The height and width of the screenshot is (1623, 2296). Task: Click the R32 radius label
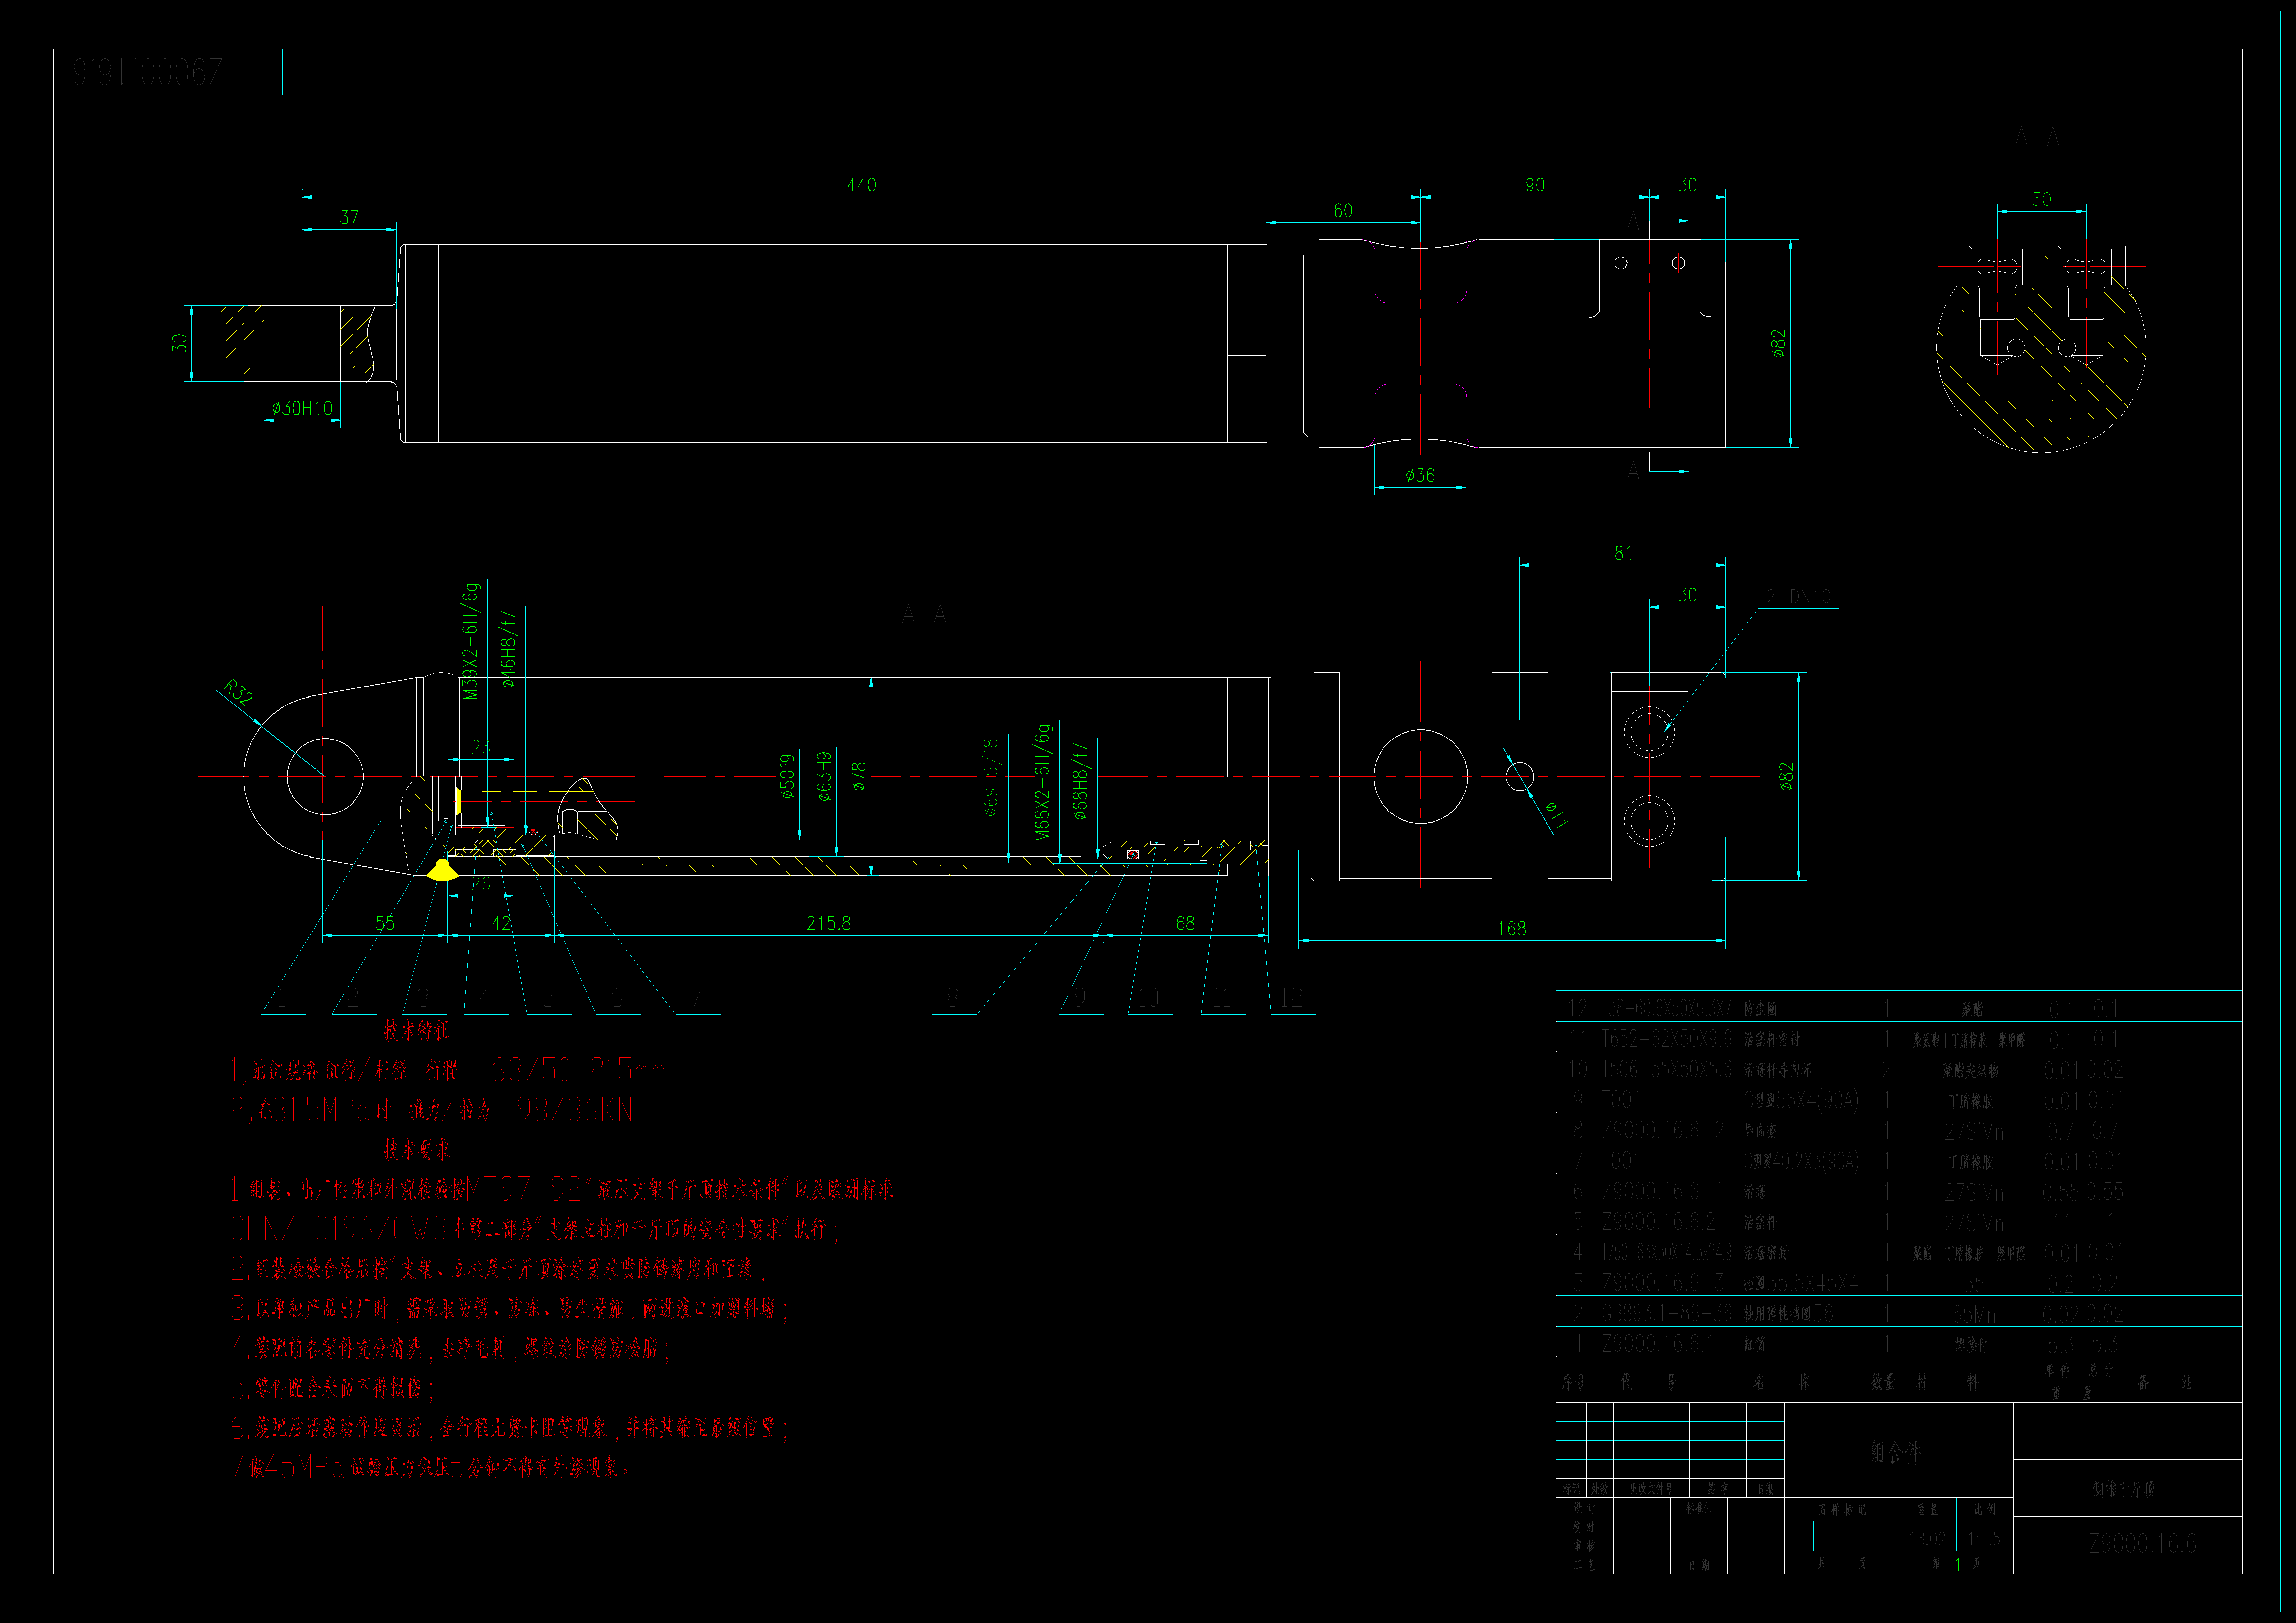238,692
